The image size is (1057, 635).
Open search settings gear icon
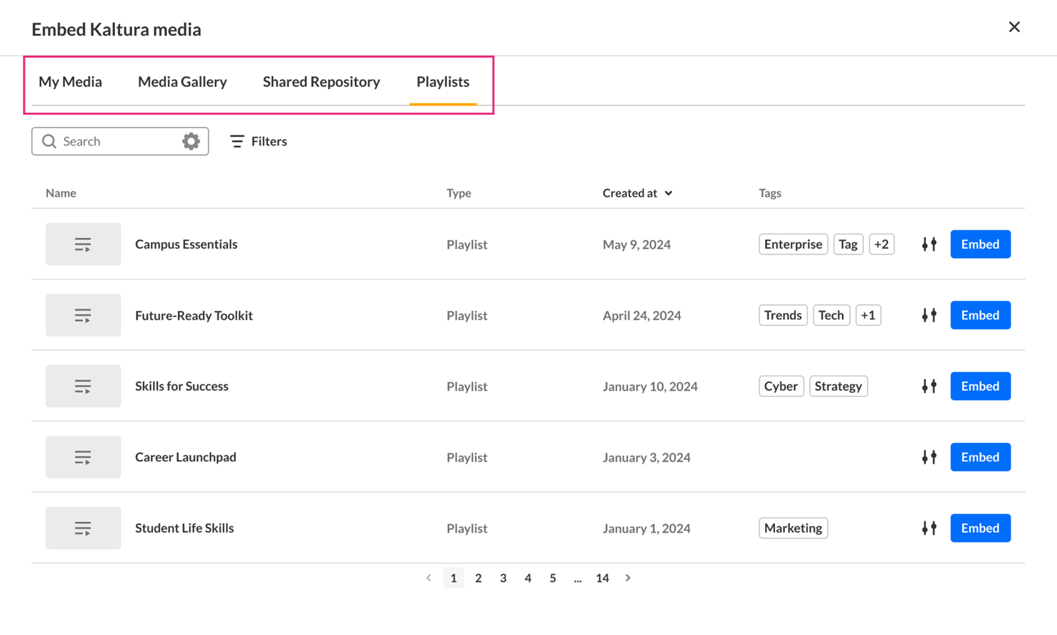pyautogui.click(x=191, y=141)
